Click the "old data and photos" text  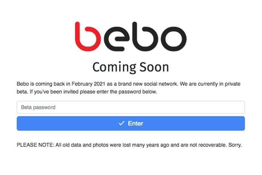point(83,145)
